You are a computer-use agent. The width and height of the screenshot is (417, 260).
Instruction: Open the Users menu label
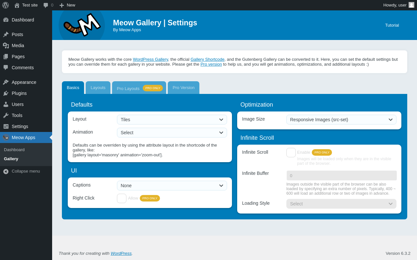pyautogui.click(x=18, y=104)
